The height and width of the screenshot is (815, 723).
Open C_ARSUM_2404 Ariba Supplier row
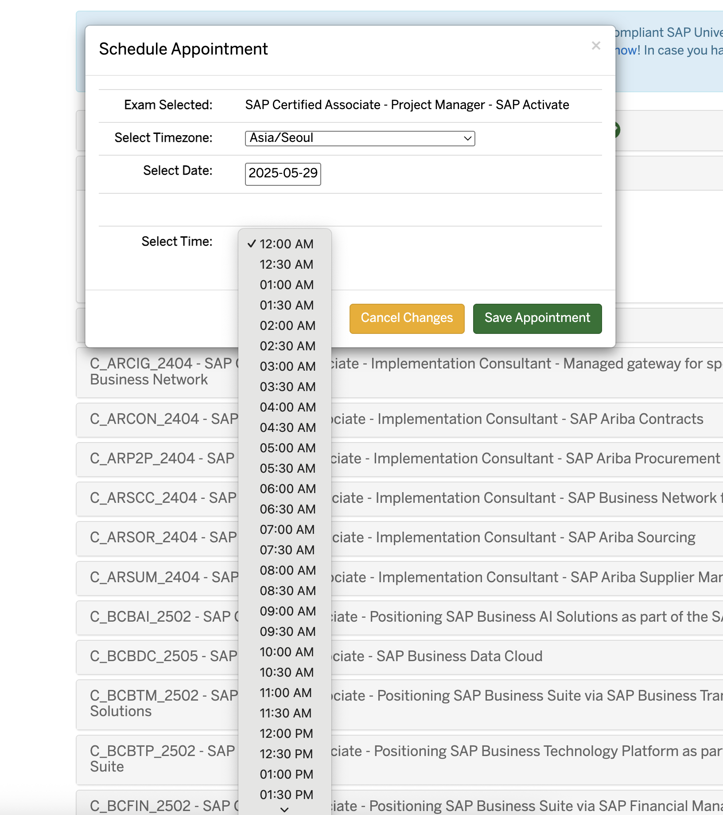400,578
